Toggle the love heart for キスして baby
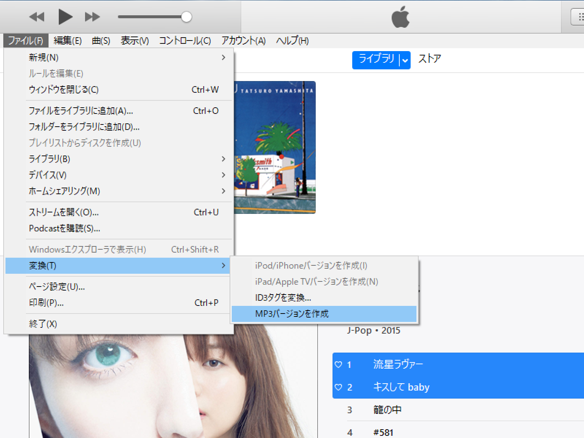The image size is (584, 438). [338, 387]
